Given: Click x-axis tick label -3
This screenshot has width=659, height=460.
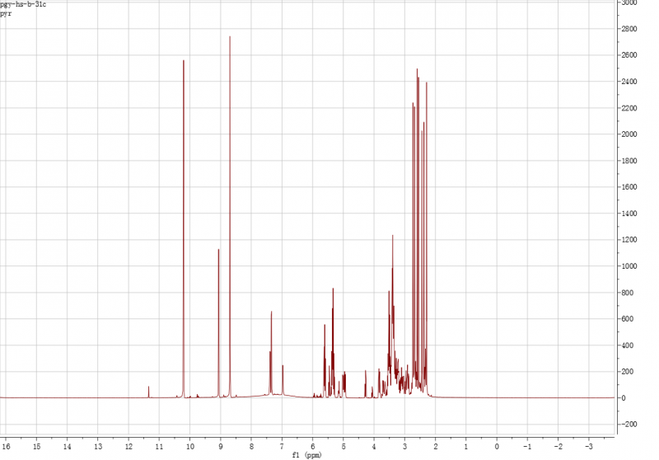Looking at the screenshot, I should tap(588, 447).
